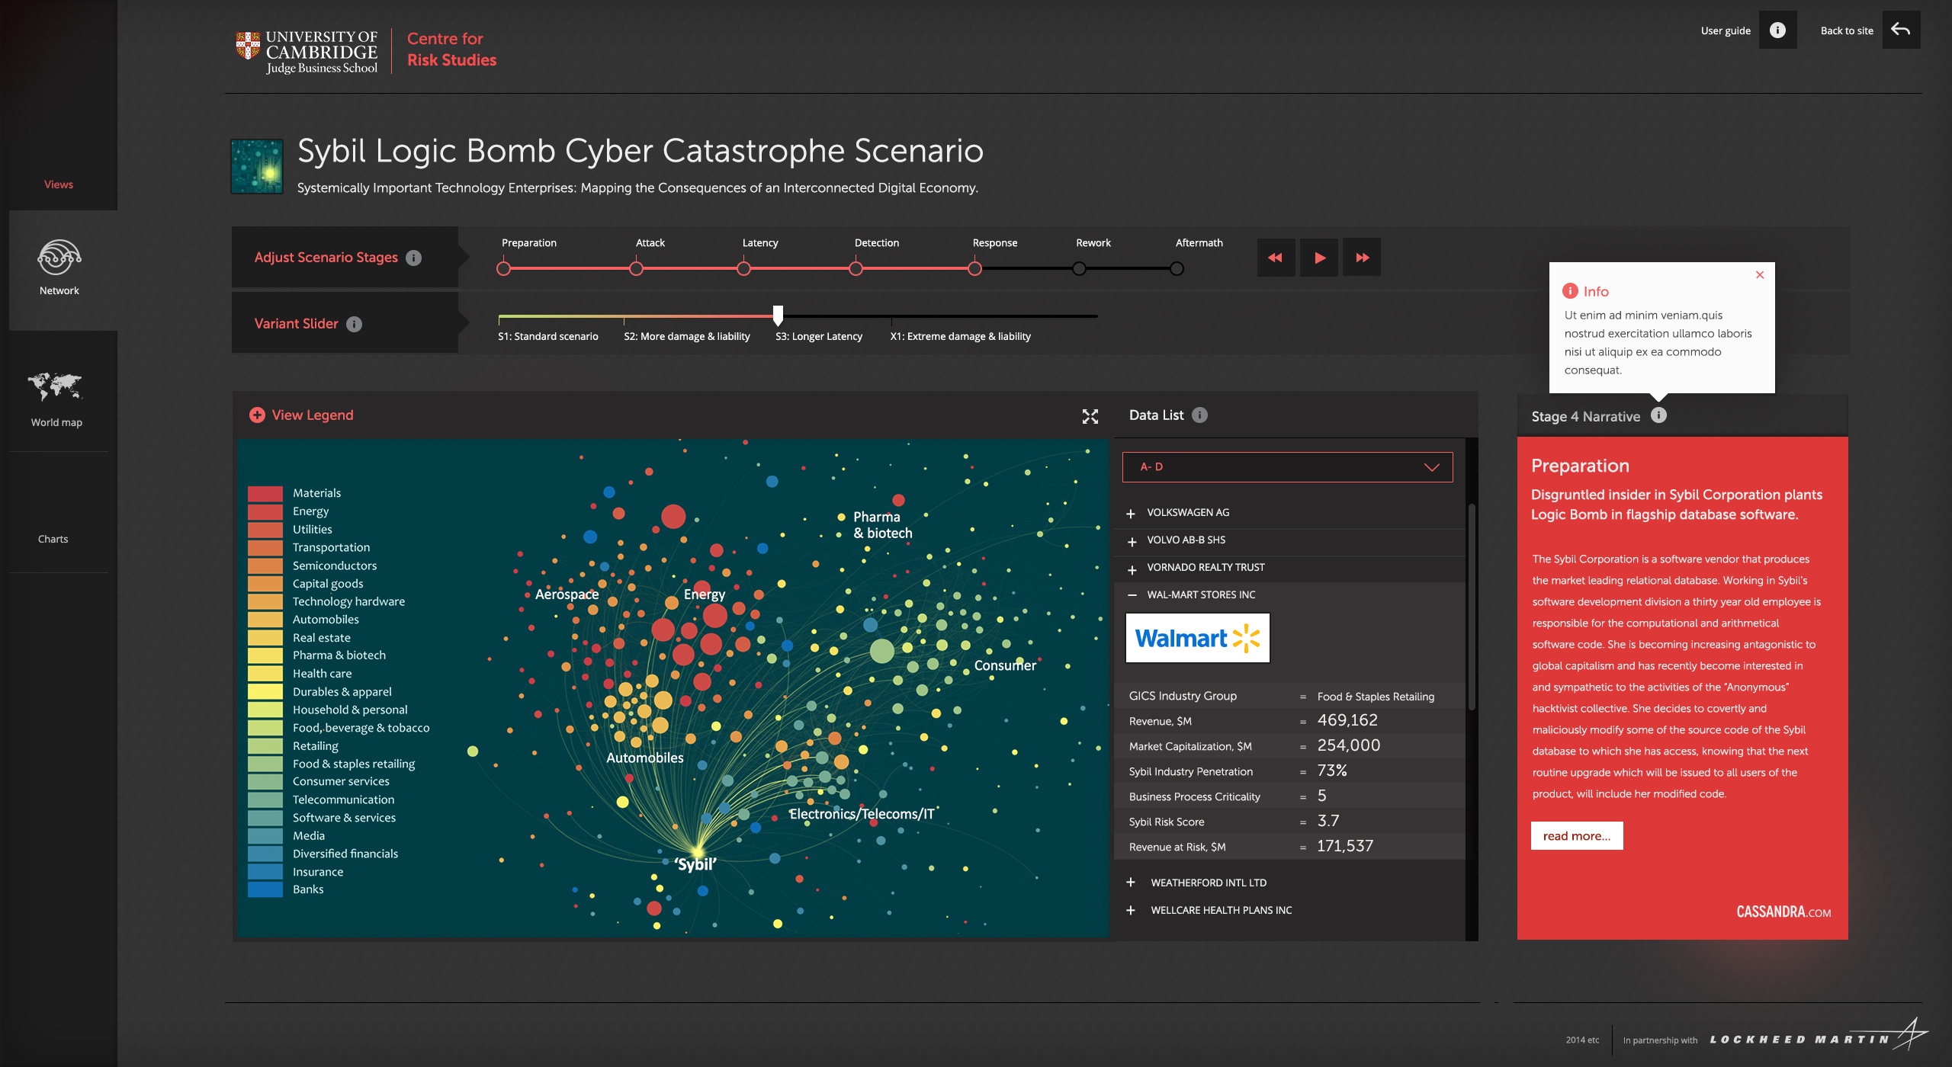The width and height of the screenshot is (1952, 1067).
Task: Click Stage 4 Narrative info icon
Action: 1658,415
